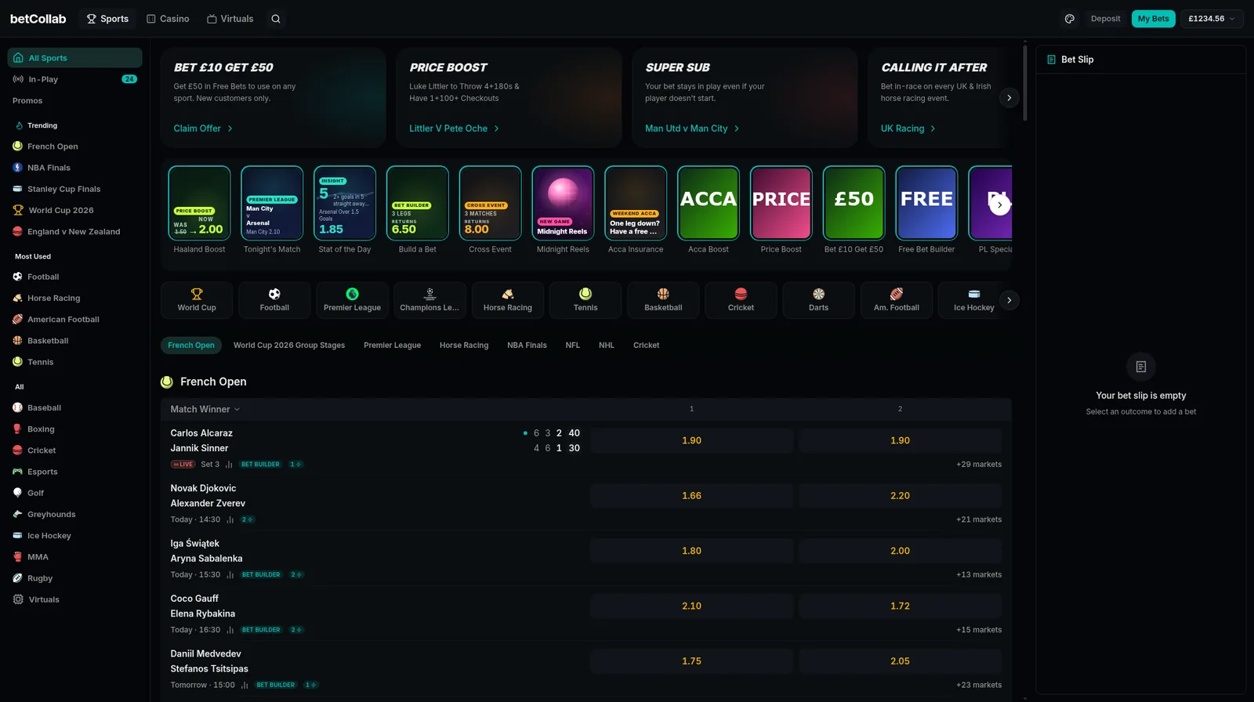Screen dimensions: 1254x702
Task: Toggle Carlos Alcaraz odds 1.90 selection
Action: [x=691, y=441]
